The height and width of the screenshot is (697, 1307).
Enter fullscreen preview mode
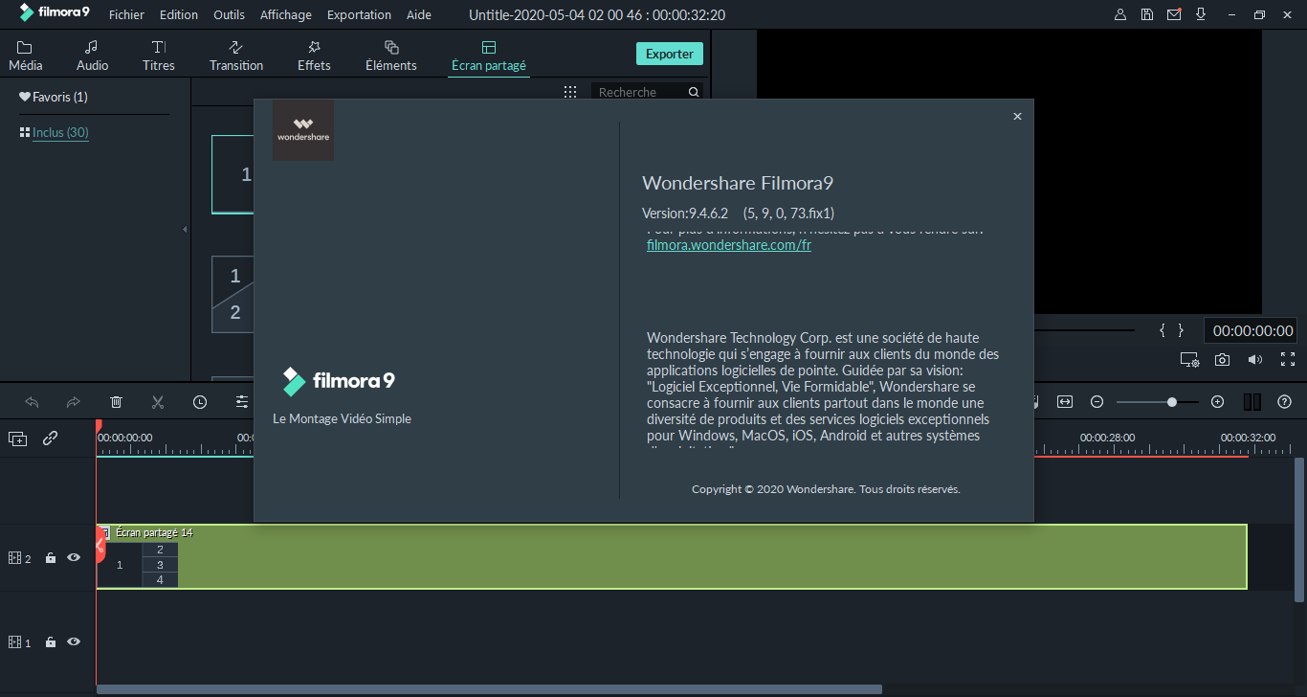tap(1288, 360)
